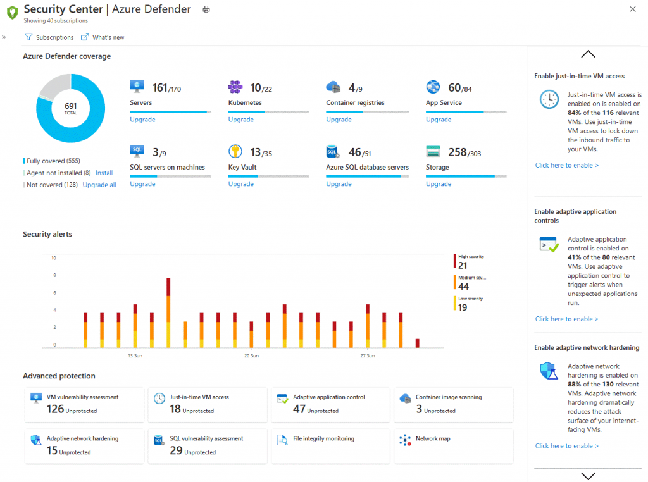The image size is (648, 482).
Task: Click the Container registries cloud icon
Action: point(333,87)
